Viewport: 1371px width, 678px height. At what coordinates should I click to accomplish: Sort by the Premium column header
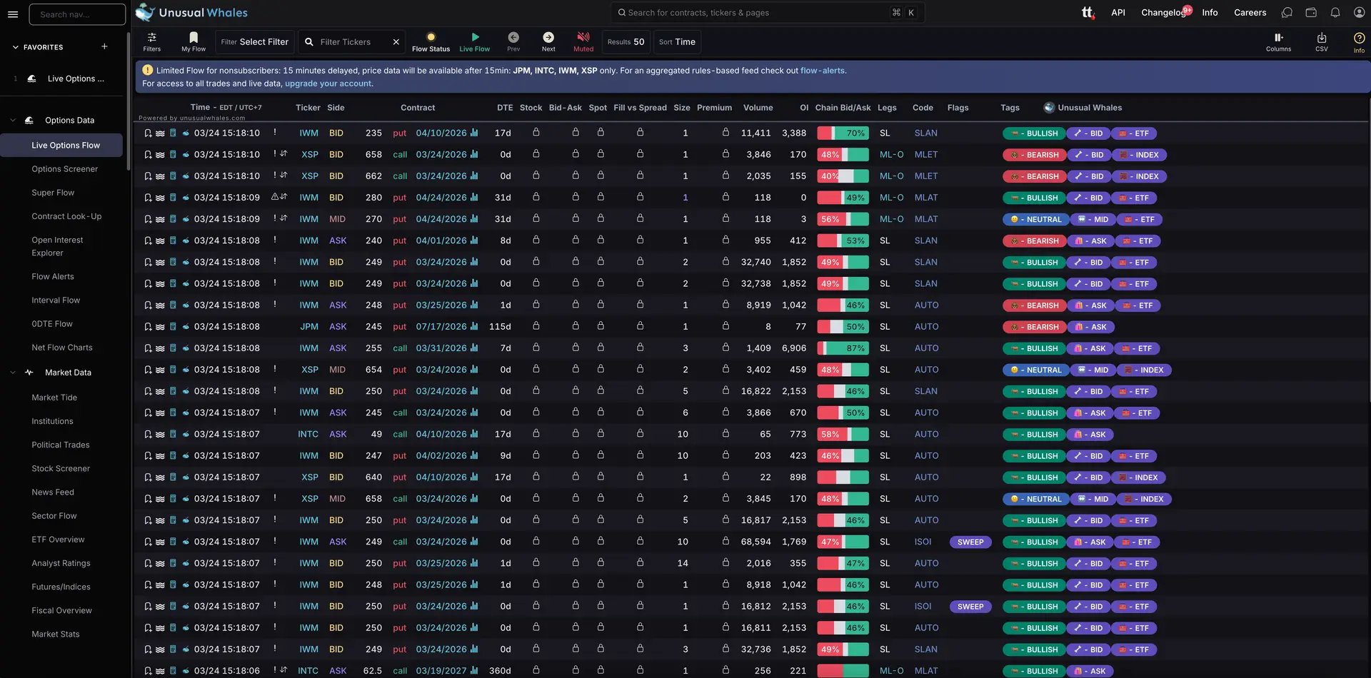tap(714, 108)
